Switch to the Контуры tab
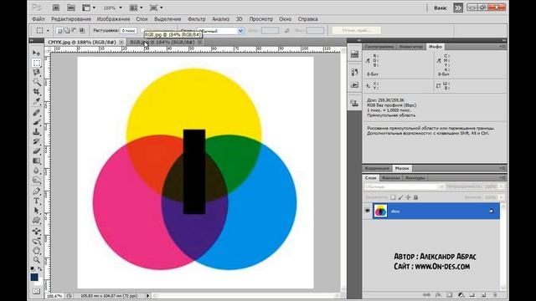Viewport: 536px width, 301px height. pyautogui.click(x=415, y=178)
